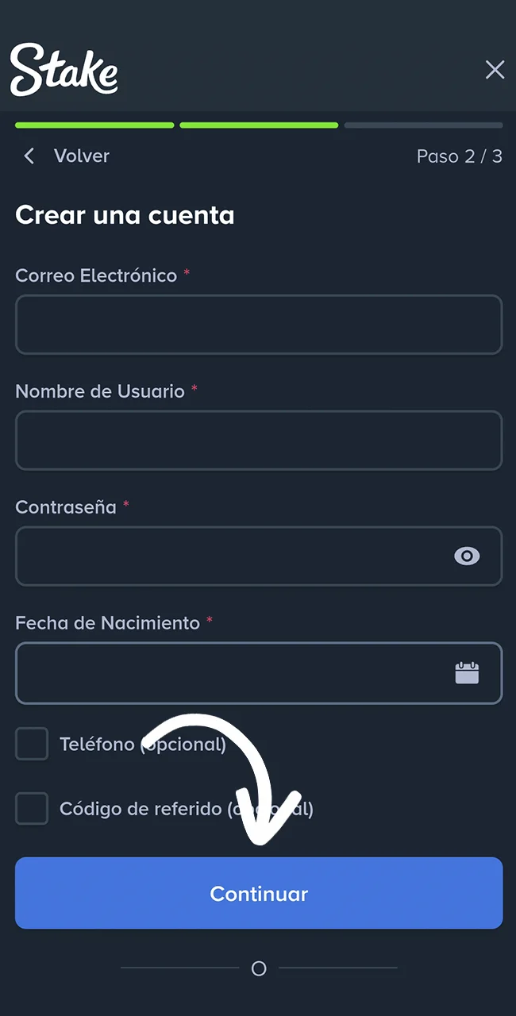
Task: Click the Nombre de Usuario field
Action: (x=259, y=440)
